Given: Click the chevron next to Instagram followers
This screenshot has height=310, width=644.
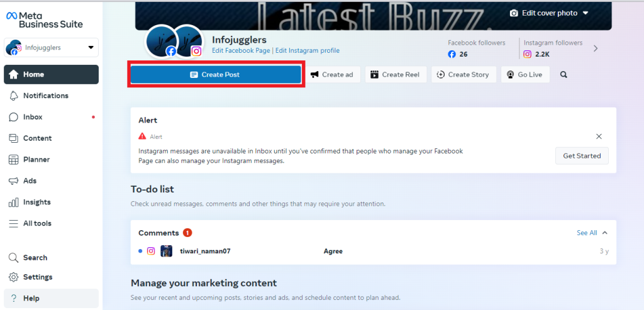Looking at the screenshot, I should pyautogui.click(x=596, y=48).
